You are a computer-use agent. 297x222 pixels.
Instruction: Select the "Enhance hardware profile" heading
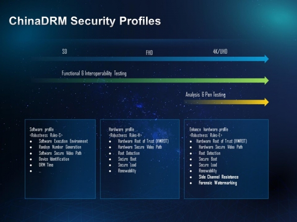(209, 129)
